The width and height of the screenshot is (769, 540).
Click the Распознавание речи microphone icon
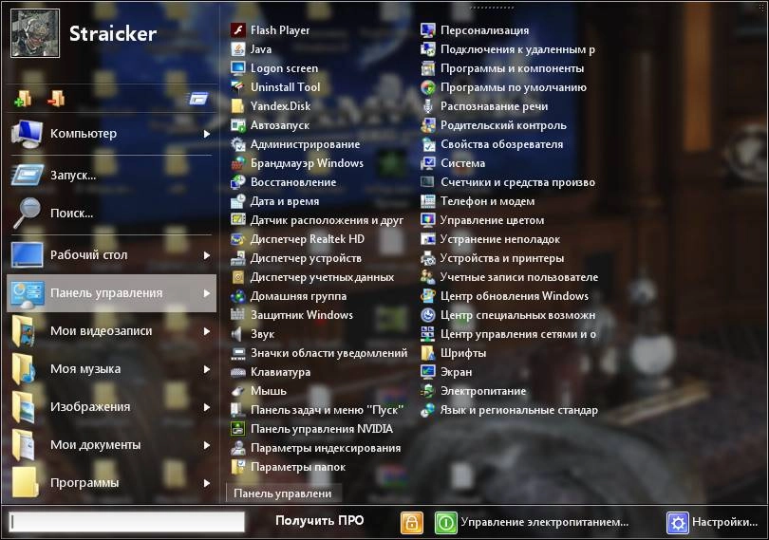pyautogui.click(x=427, y=106)
